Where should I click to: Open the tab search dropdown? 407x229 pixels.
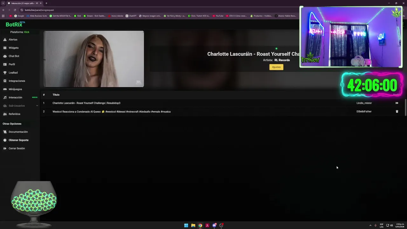pyautogui.click(x=3, y=3)
